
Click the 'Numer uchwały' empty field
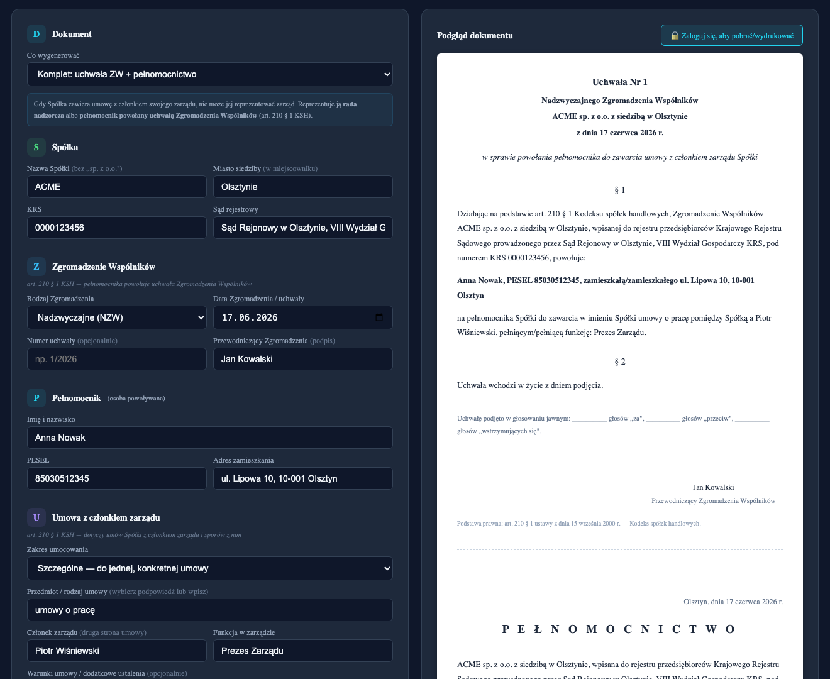[x=117, y=359]
